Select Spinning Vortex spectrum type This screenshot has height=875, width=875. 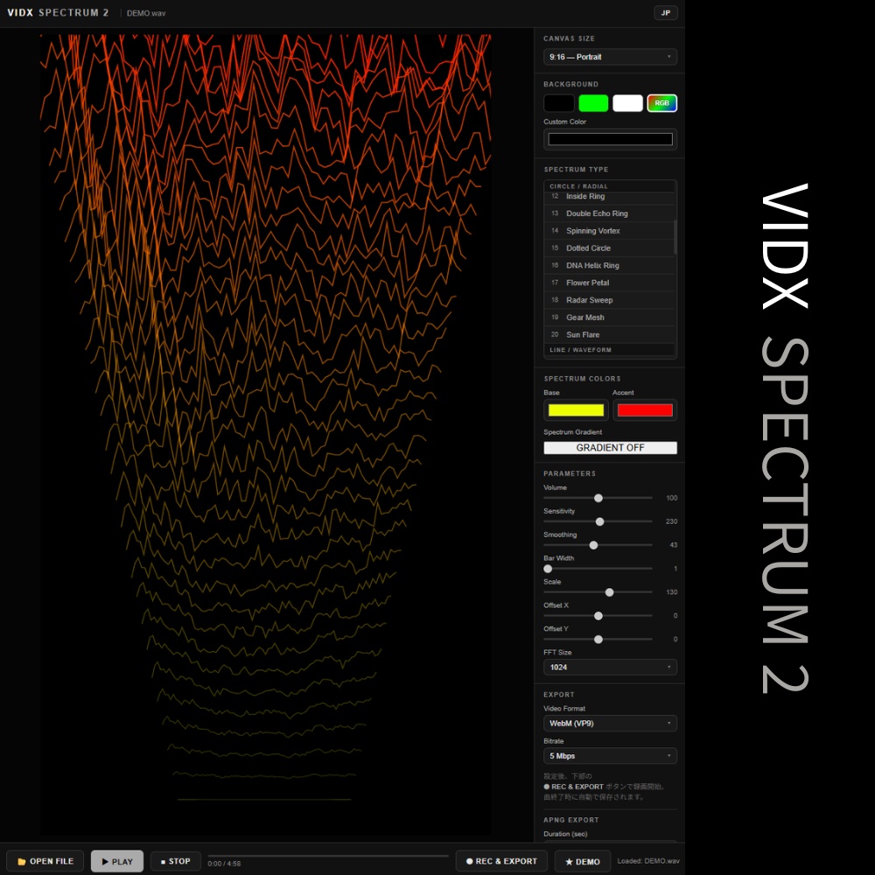click(x=609, y=231)
